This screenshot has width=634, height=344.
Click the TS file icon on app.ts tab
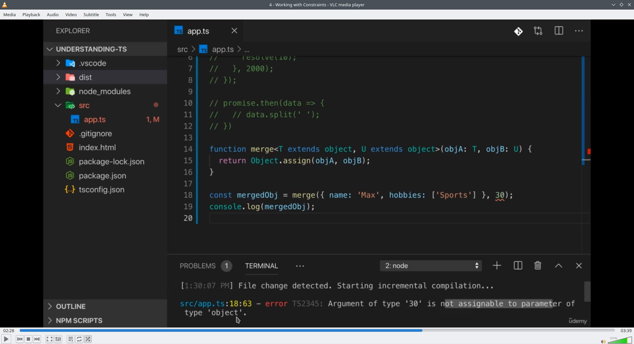[179, 31]
